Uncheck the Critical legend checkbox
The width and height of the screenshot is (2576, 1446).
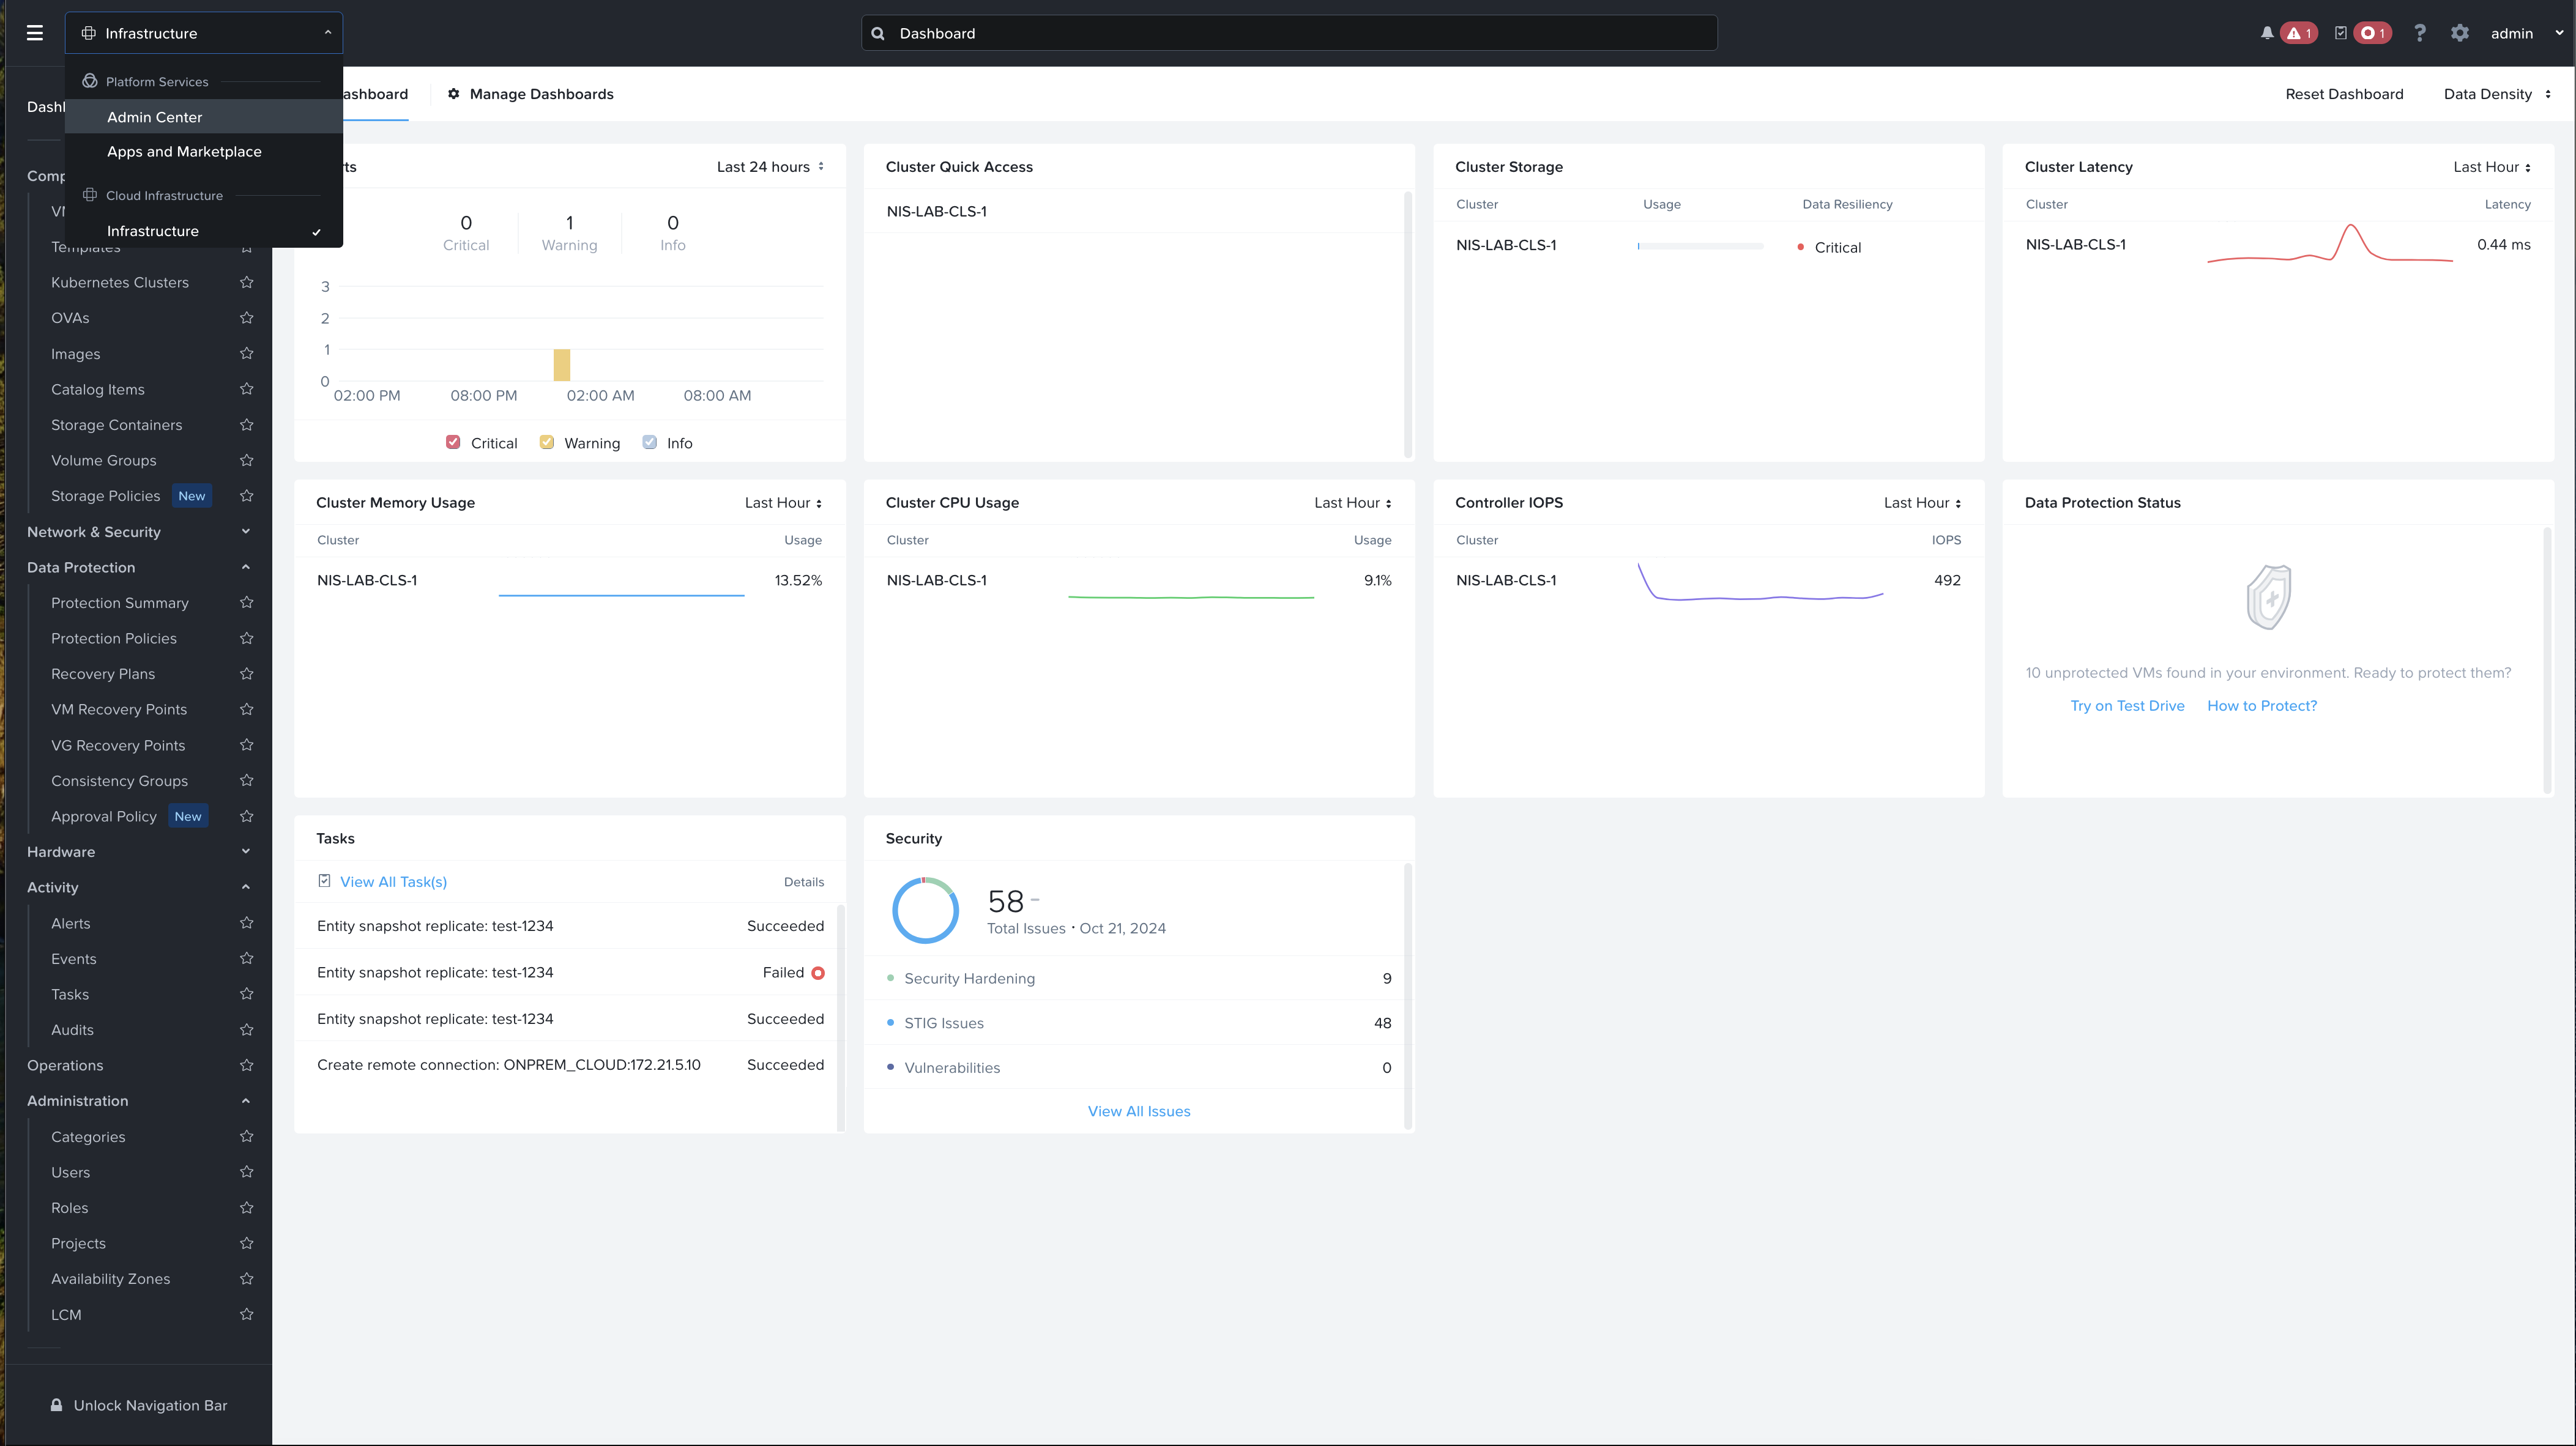pos(453,442)
